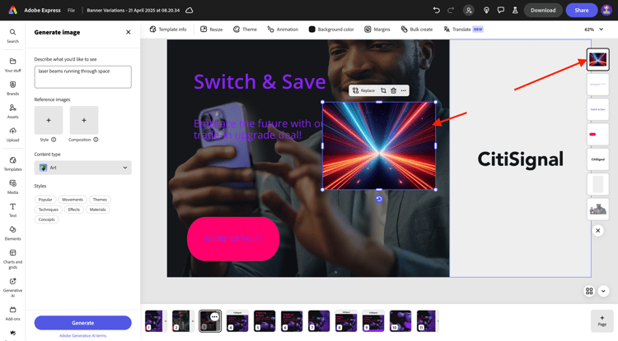The width and height of the screenshot is (618, 341).
Task: Open the File menu
Action: coord(71,10)
